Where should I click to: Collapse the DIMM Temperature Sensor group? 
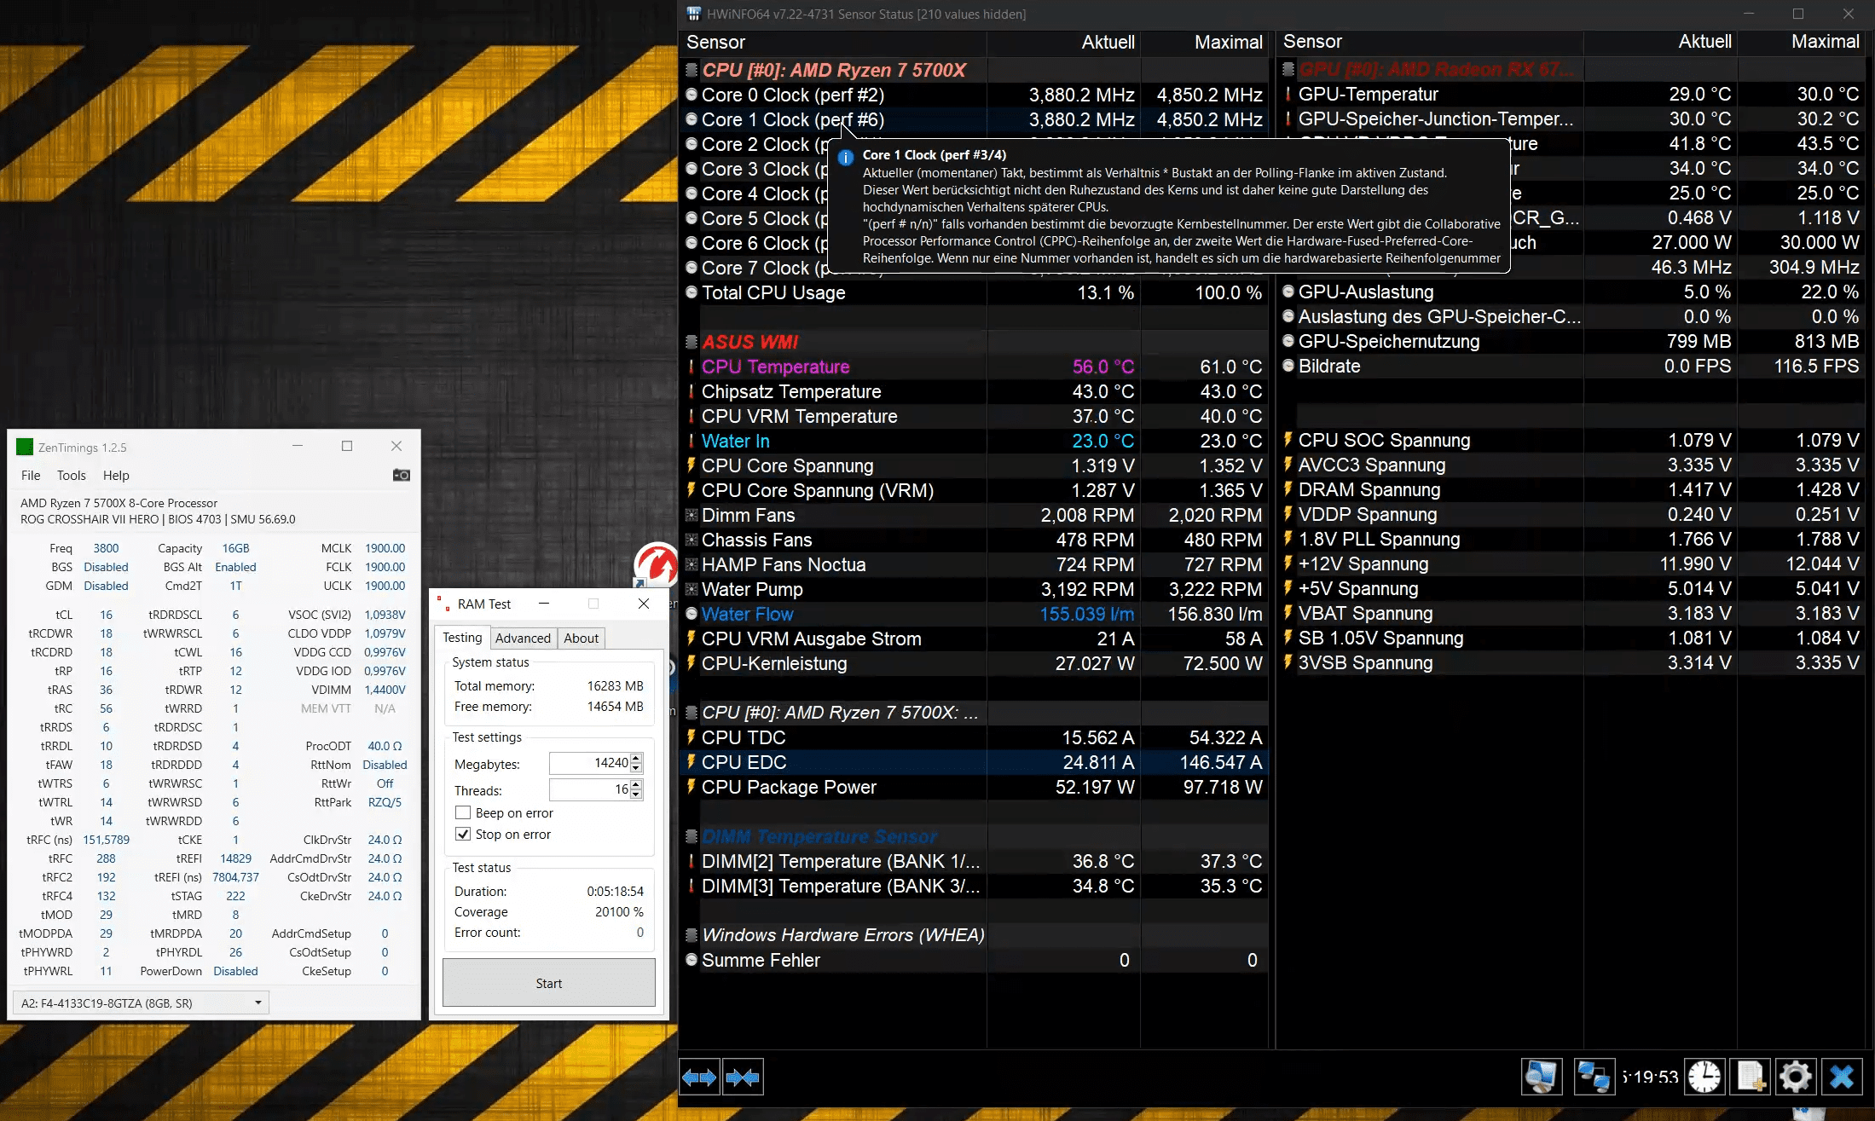[692, 836]
